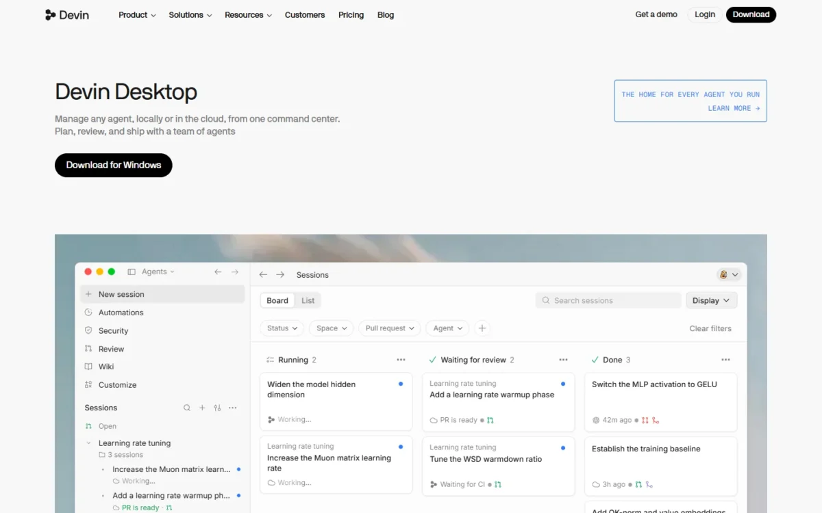Click the Automations clock icon
The image size is (822, 513).
click(x=88, y=312)
